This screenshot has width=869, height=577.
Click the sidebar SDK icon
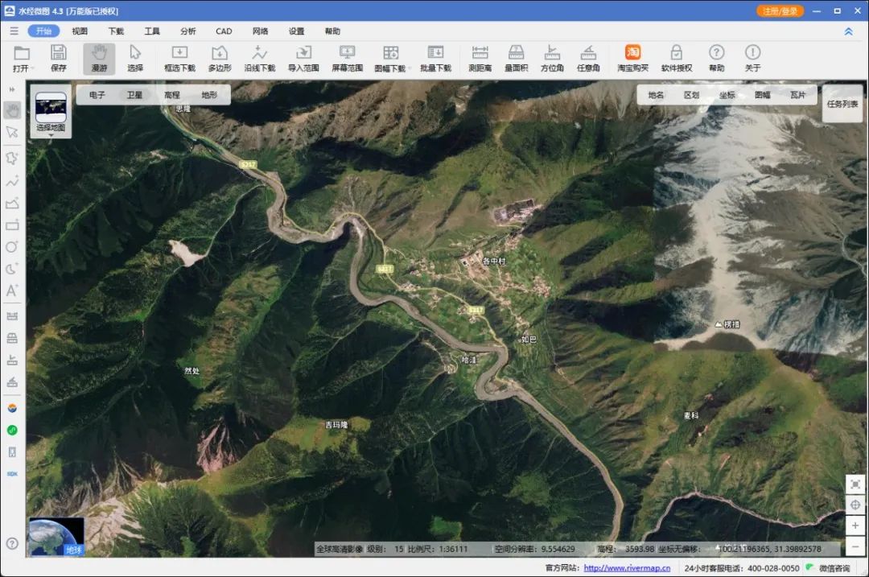(12, 474)
